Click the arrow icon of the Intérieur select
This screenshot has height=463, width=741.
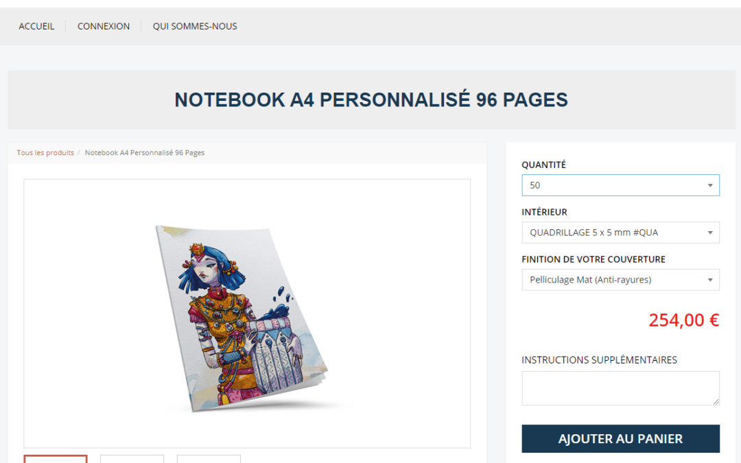710,233
